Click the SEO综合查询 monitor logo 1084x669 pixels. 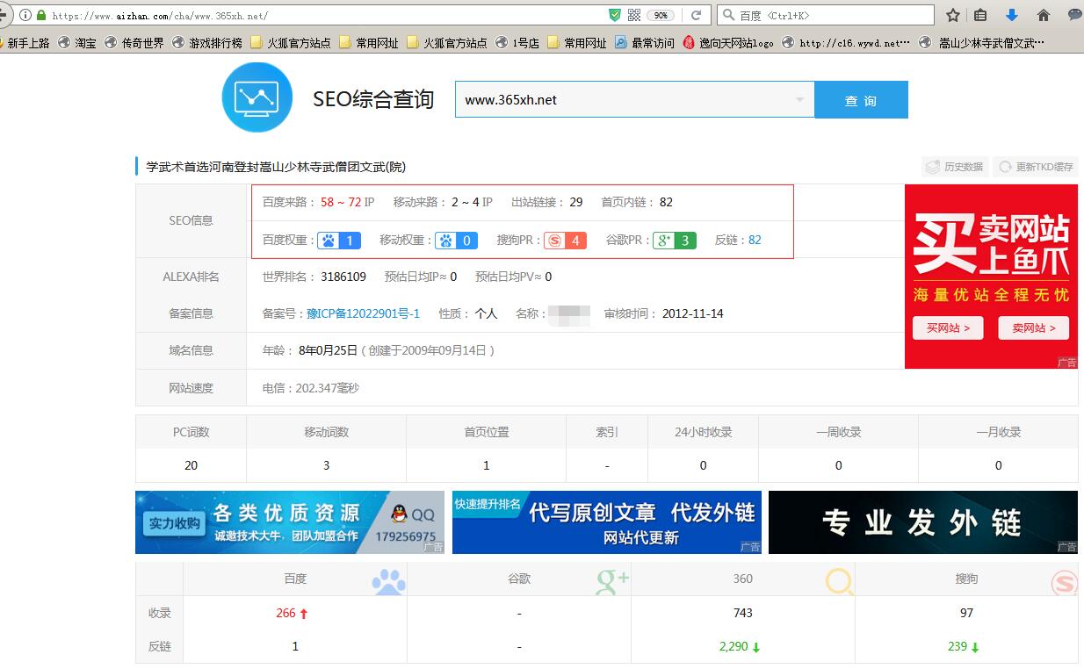coord(256,99)
